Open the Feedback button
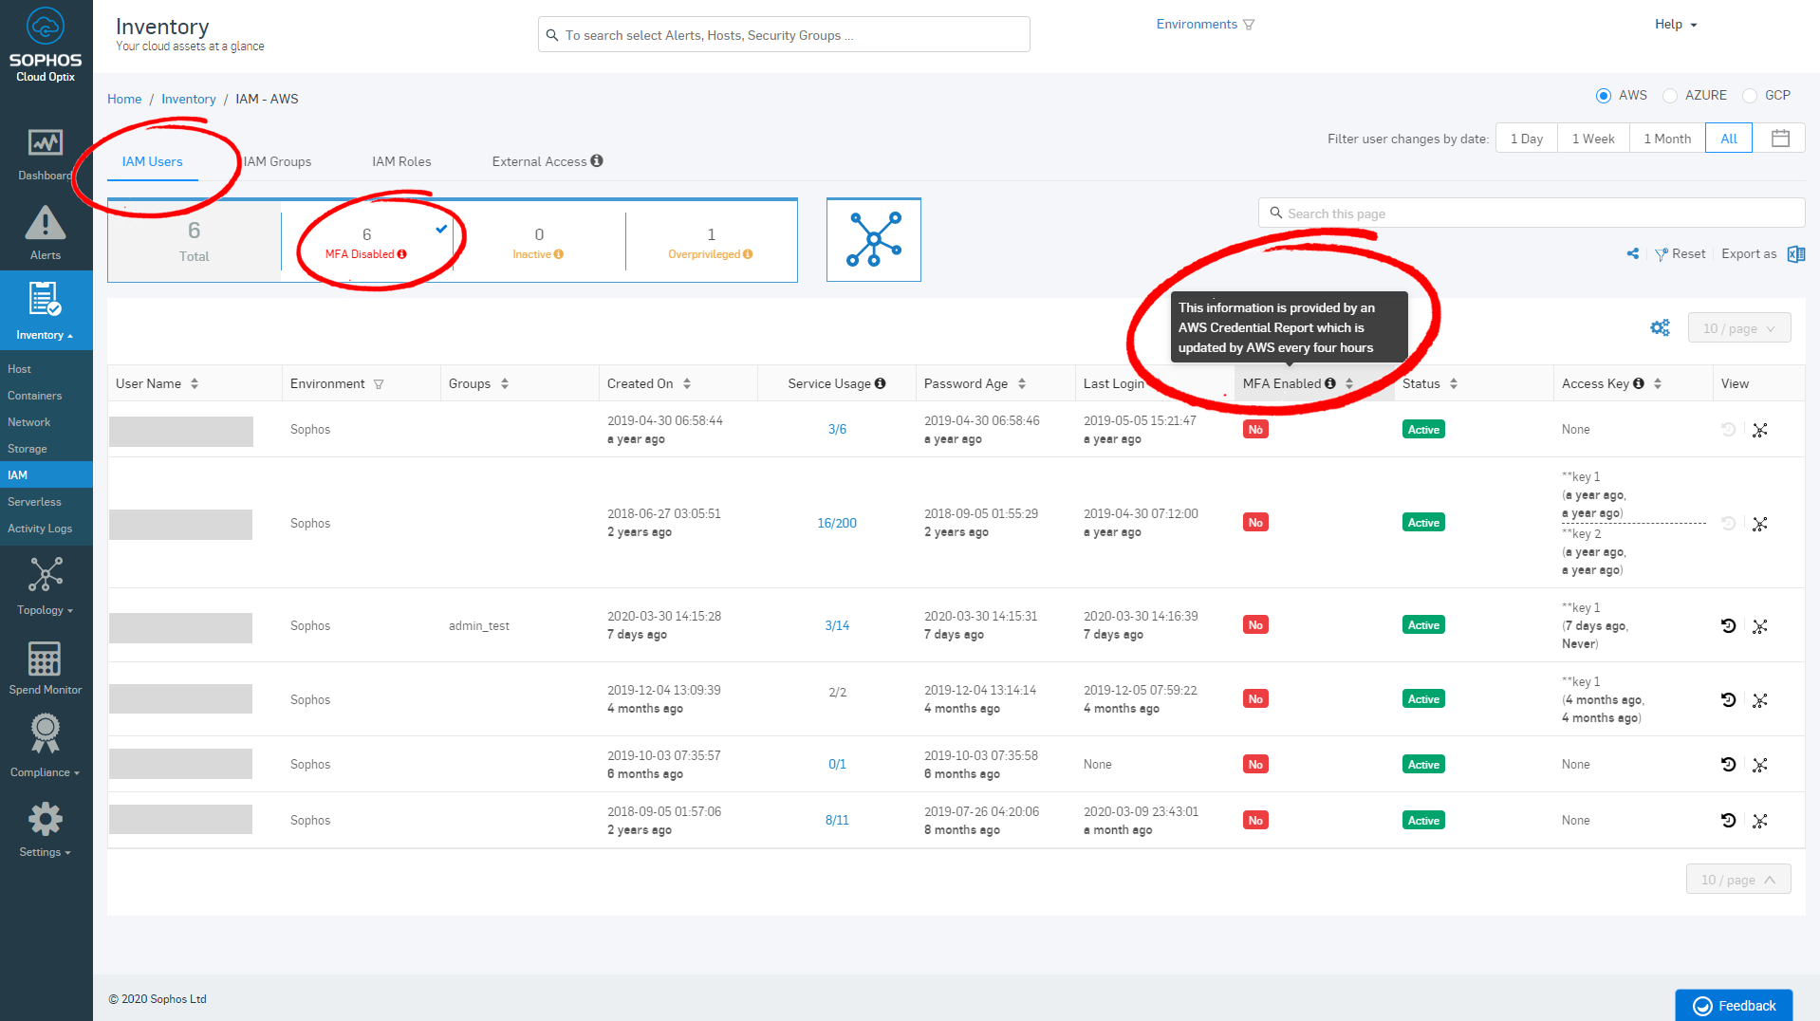This screenshot has width=1820, height=1021. click(1734, 1005)
